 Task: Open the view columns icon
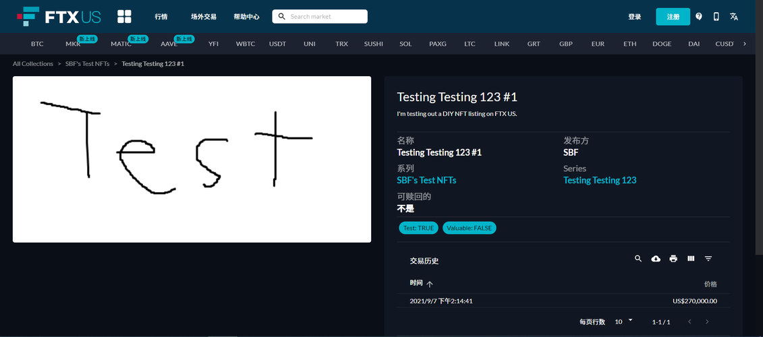click(x=691, y=259)
